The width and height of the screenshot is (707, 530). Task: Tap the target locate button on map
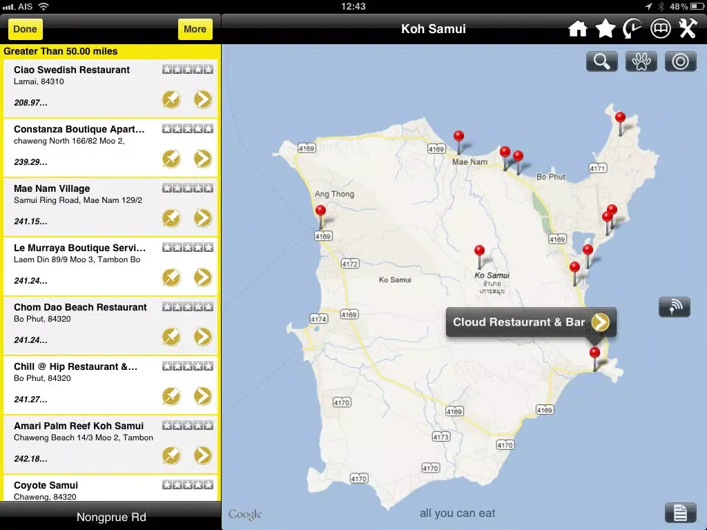click(680, 61)
